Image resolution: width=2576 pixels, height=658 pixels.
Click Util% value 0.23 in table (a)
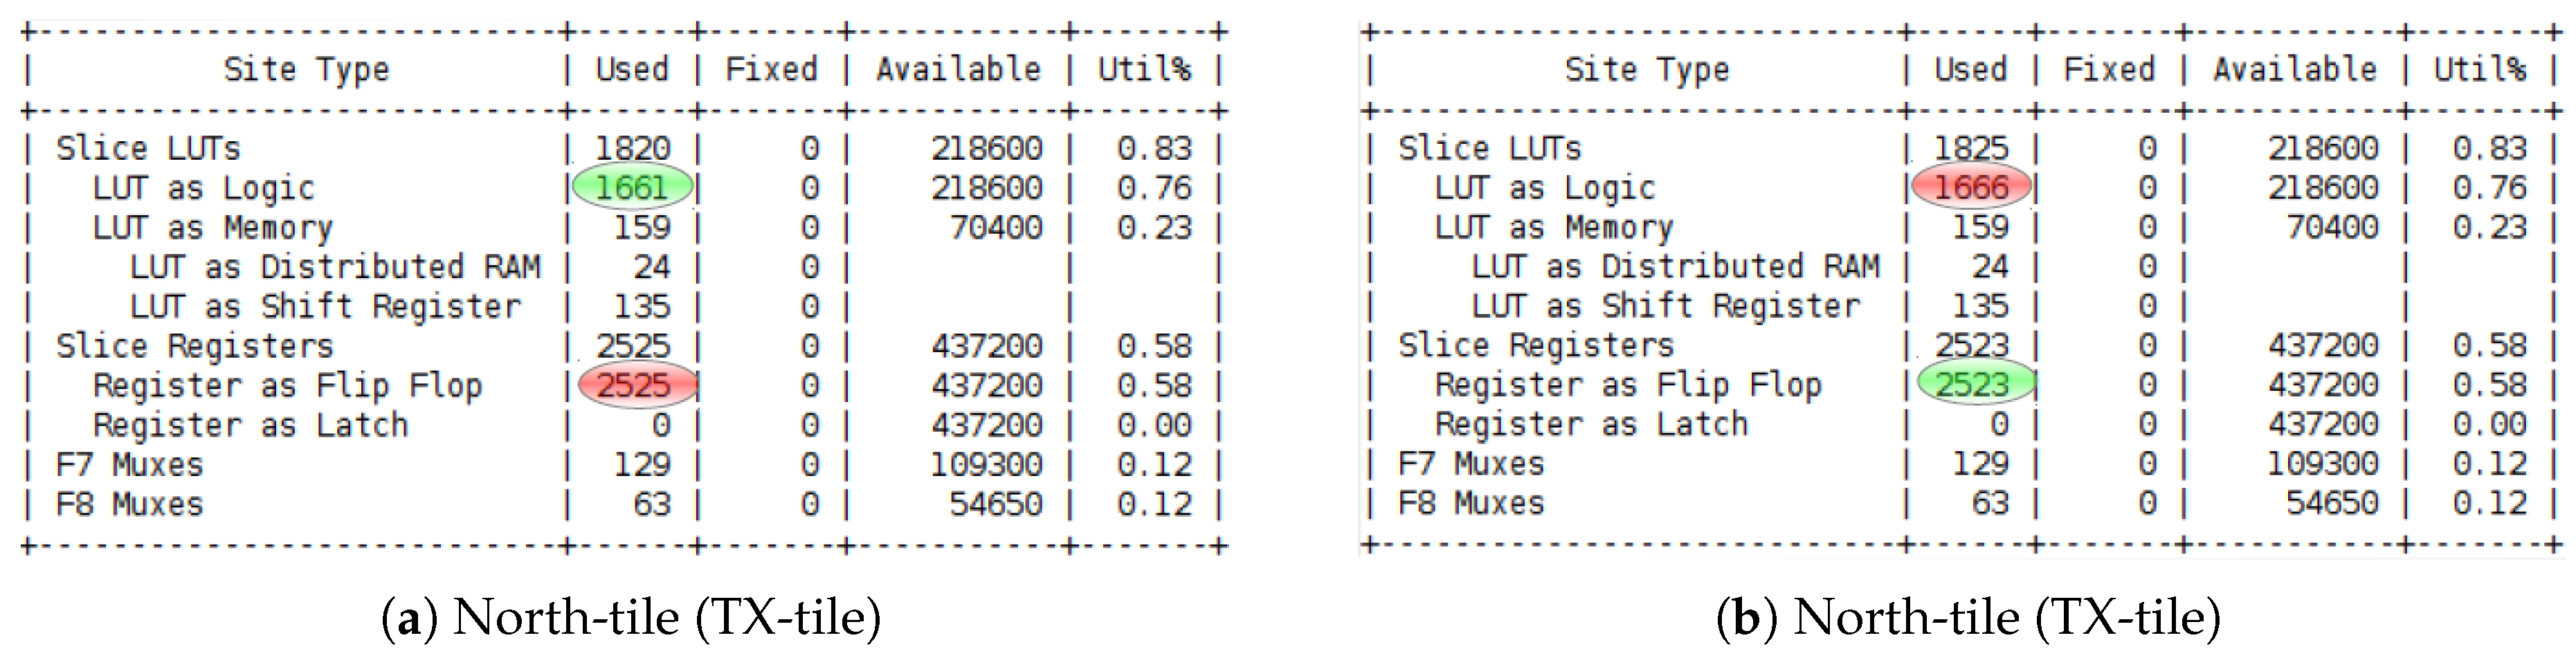[1155, 228]
